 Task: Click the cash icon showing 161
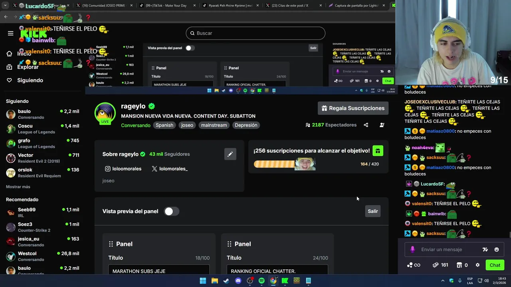click(440, 265)
